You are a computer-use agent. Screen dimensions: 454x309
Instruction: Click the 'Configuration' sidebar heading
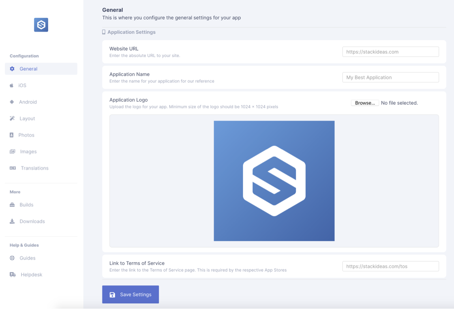pyautogui.click(x=24, y=56)
